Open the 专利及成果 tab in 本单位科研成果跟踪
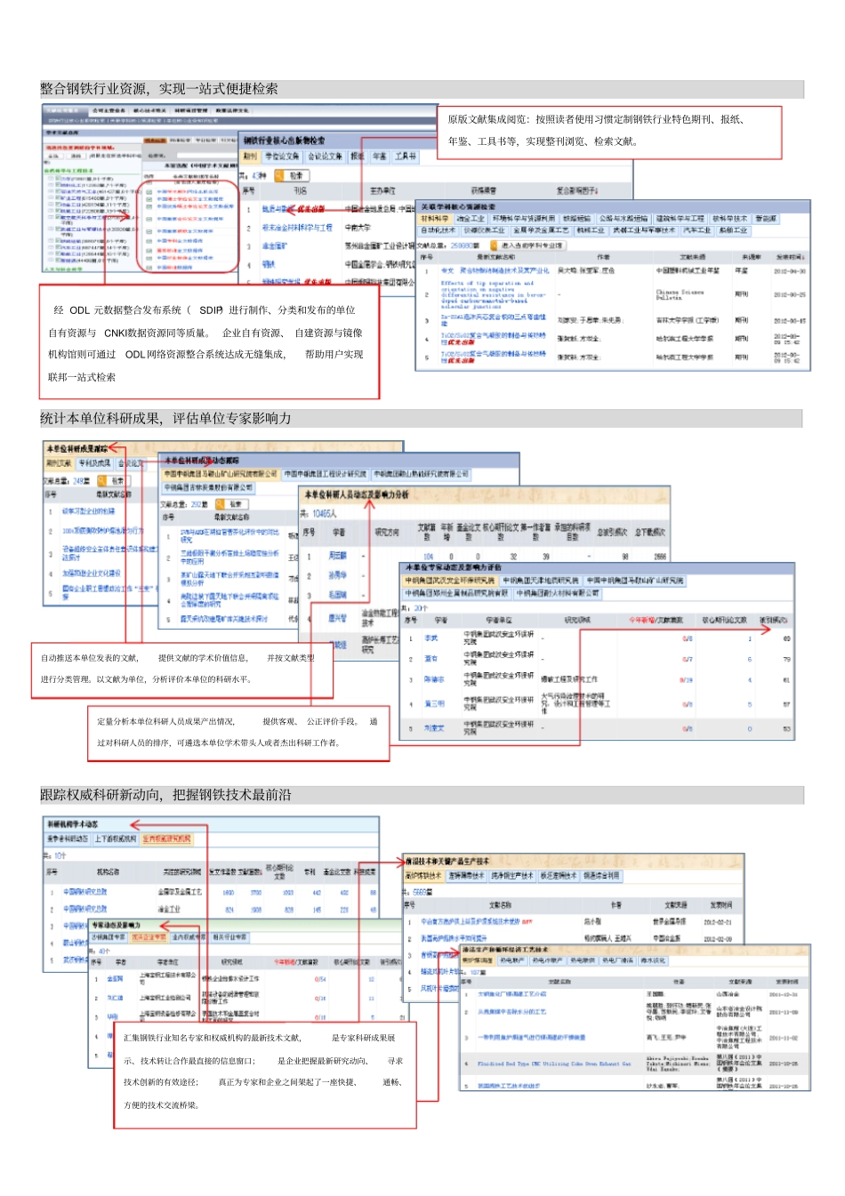Viewport: 845px width, 1196px height. point(94,462)
